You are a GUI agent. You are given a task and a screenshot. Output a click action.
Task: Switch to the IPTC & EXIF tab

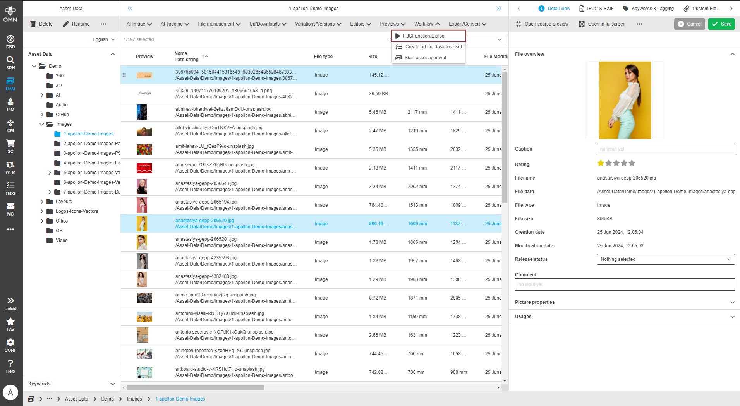tap(596, 9)
